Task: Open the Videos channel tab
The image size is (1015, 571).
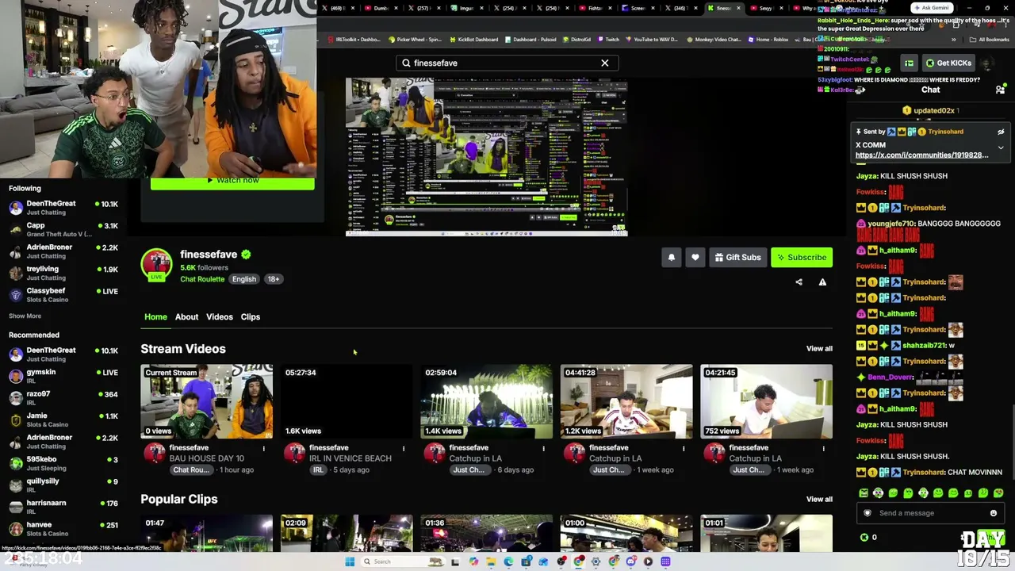Action: [220, 316]
